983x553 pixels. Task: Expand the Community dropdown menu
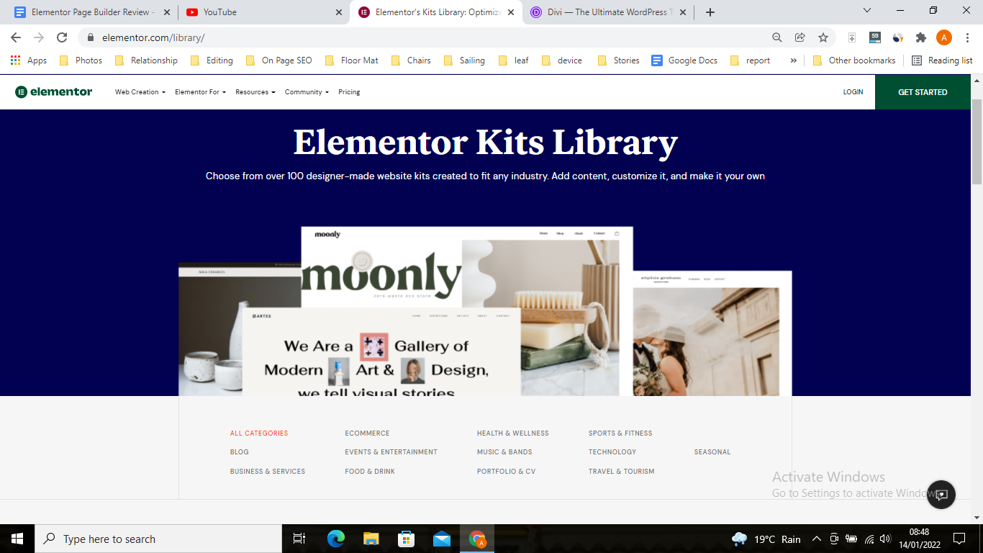307,92
